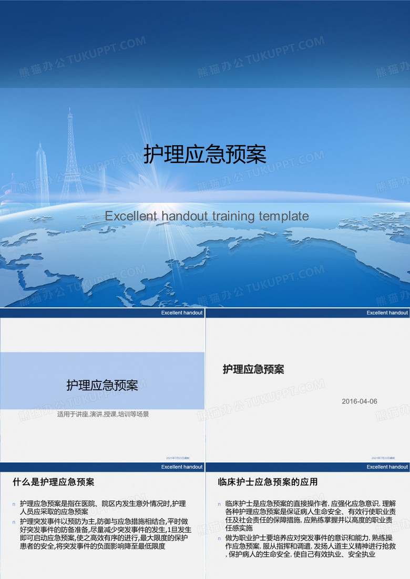Open the slide thumbnail dated 2016-04-06

[x=307, y=385]
